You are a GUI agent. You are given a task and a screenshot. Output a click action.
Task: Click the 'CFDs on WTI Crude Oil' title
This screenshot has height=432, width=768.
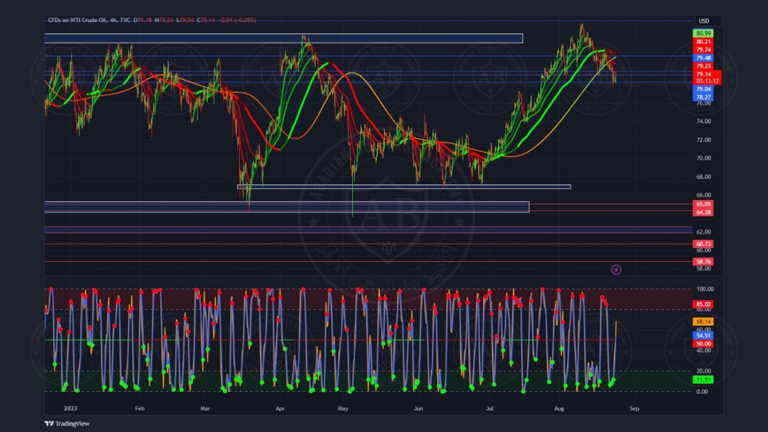77,20
